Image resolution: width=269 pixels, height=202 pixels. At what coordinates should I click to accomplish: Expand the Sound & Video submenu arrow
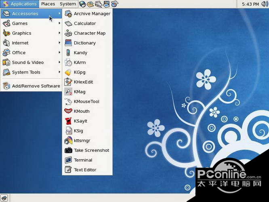click(59, 62)
